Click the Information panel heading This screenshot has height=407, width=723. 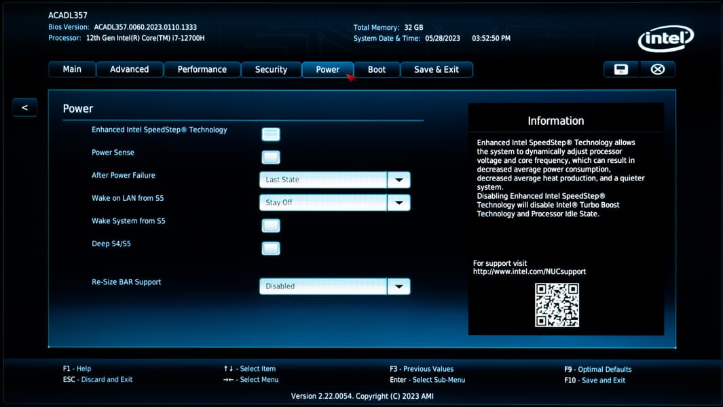point(555,121)
